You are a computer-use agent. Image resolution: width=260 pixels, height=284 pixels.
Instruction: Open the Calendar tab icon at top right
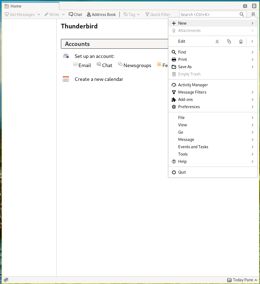pos(245,6)
